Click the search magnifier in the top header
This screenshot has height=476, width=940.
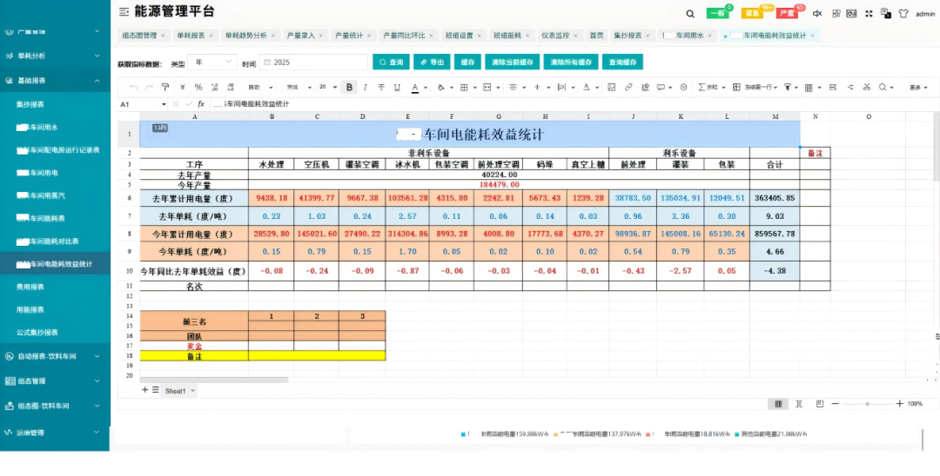point(690,14)
